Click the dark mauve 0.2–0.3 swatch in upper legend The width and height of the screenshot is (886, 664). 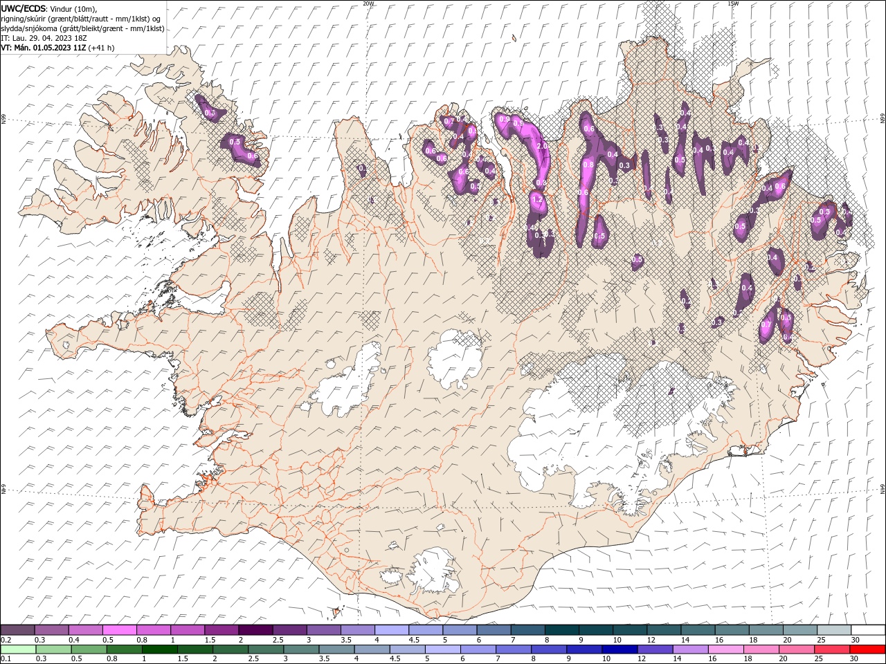[17, 630]
